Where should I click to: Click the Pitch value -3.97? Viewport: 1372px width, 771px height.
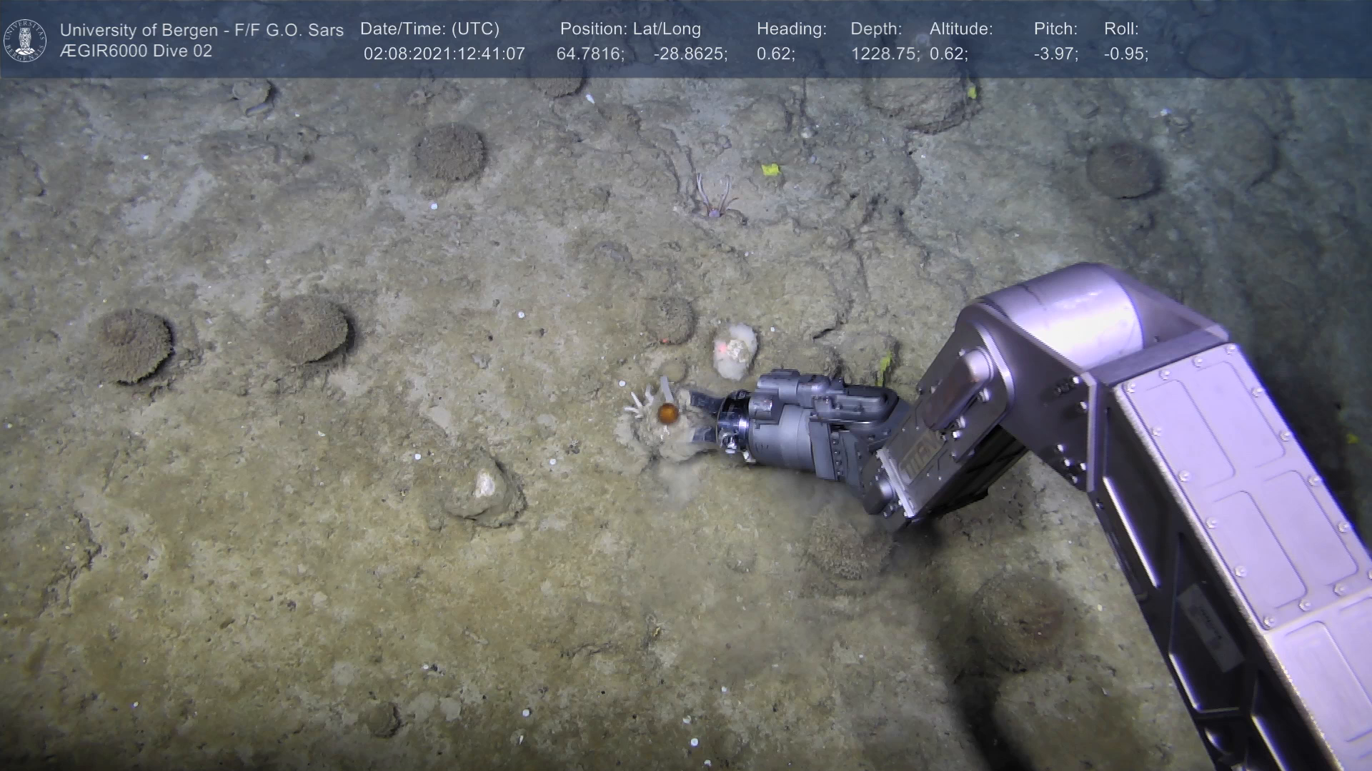(1055, 54)
